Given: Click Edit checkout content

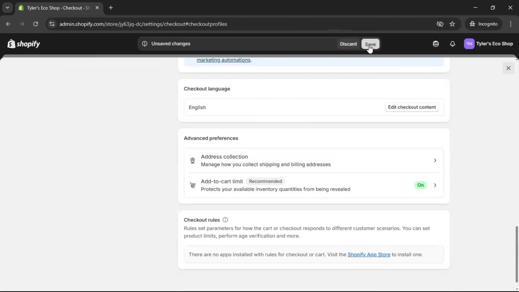Looking at the screenshot, I should pos(412,107).
